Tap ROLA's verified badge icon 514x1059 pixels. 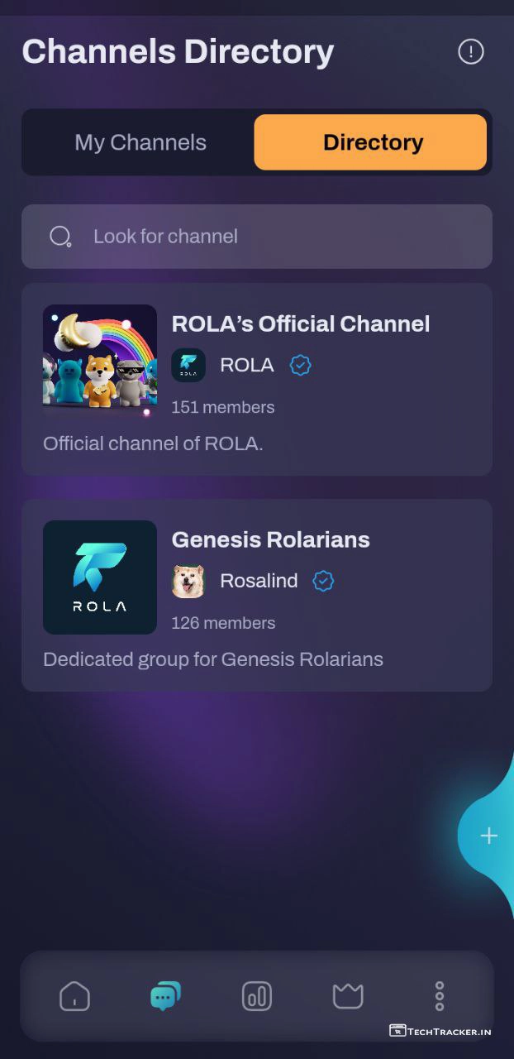pos(301,365)
